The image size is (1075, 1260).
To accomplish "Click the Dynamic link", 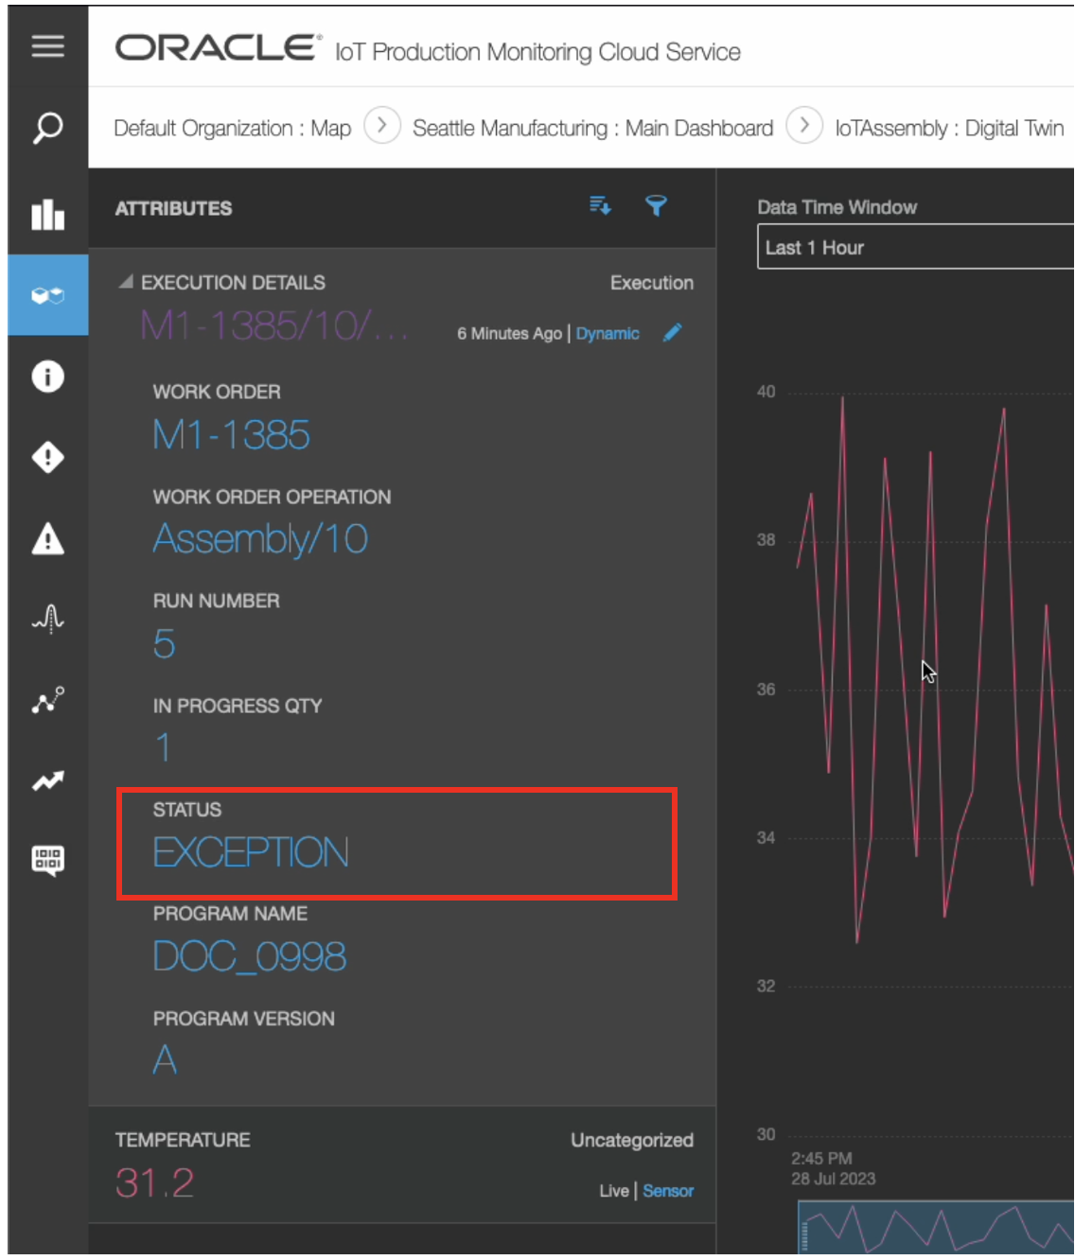I will tap(608, 333).
